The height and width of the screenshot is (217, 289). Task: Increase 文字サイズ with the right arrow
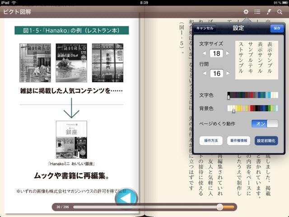pos(228,53)
